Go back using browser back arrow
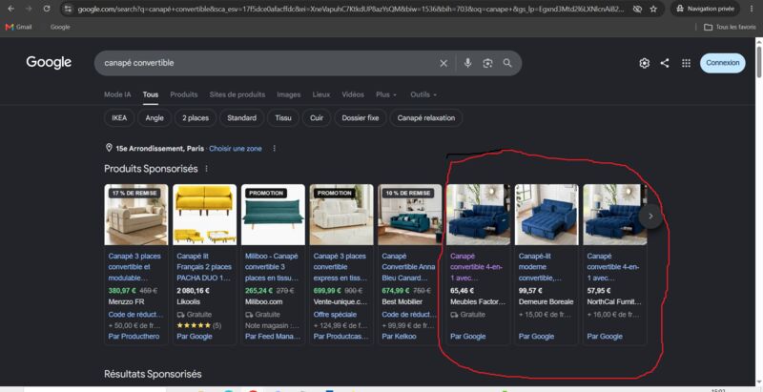This screenshot has height=392, width=763. [x=11, y=9]
